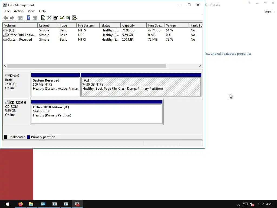Open the Windows Start button
The height and width of the screenshot is (208, 277).
pyautogui.click(x=7, y=204)
